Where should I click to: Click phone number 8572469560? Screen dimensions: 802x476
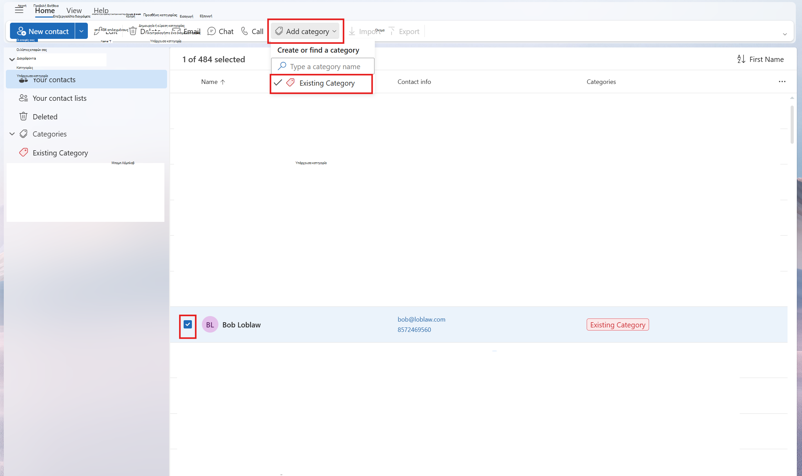pos(414,329)
